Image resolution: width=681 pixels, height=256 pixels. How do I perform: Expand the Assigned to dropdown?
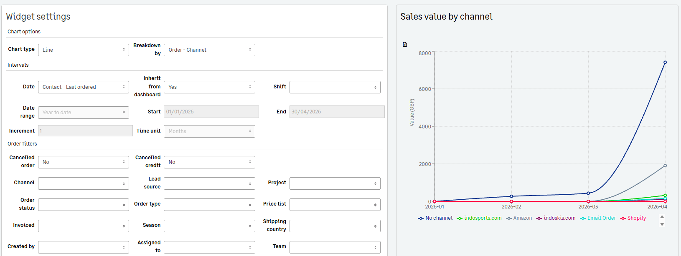tap(209, 247)
